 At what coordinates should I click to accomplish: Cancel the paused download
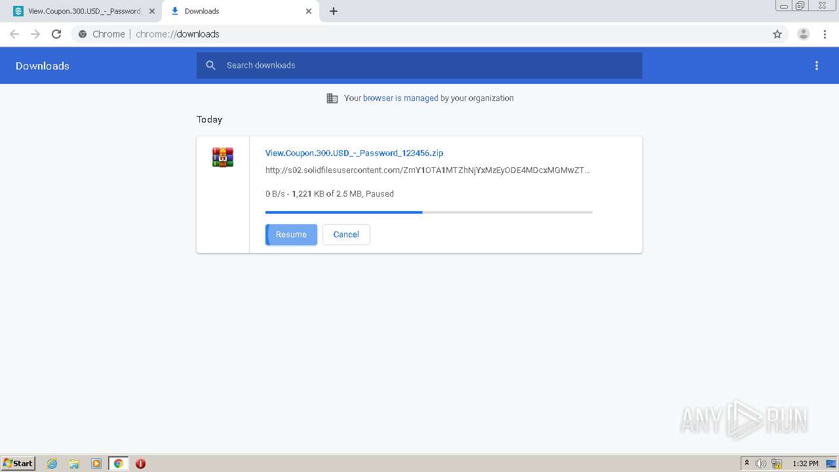pyautogui.click(x=346, y=235)
